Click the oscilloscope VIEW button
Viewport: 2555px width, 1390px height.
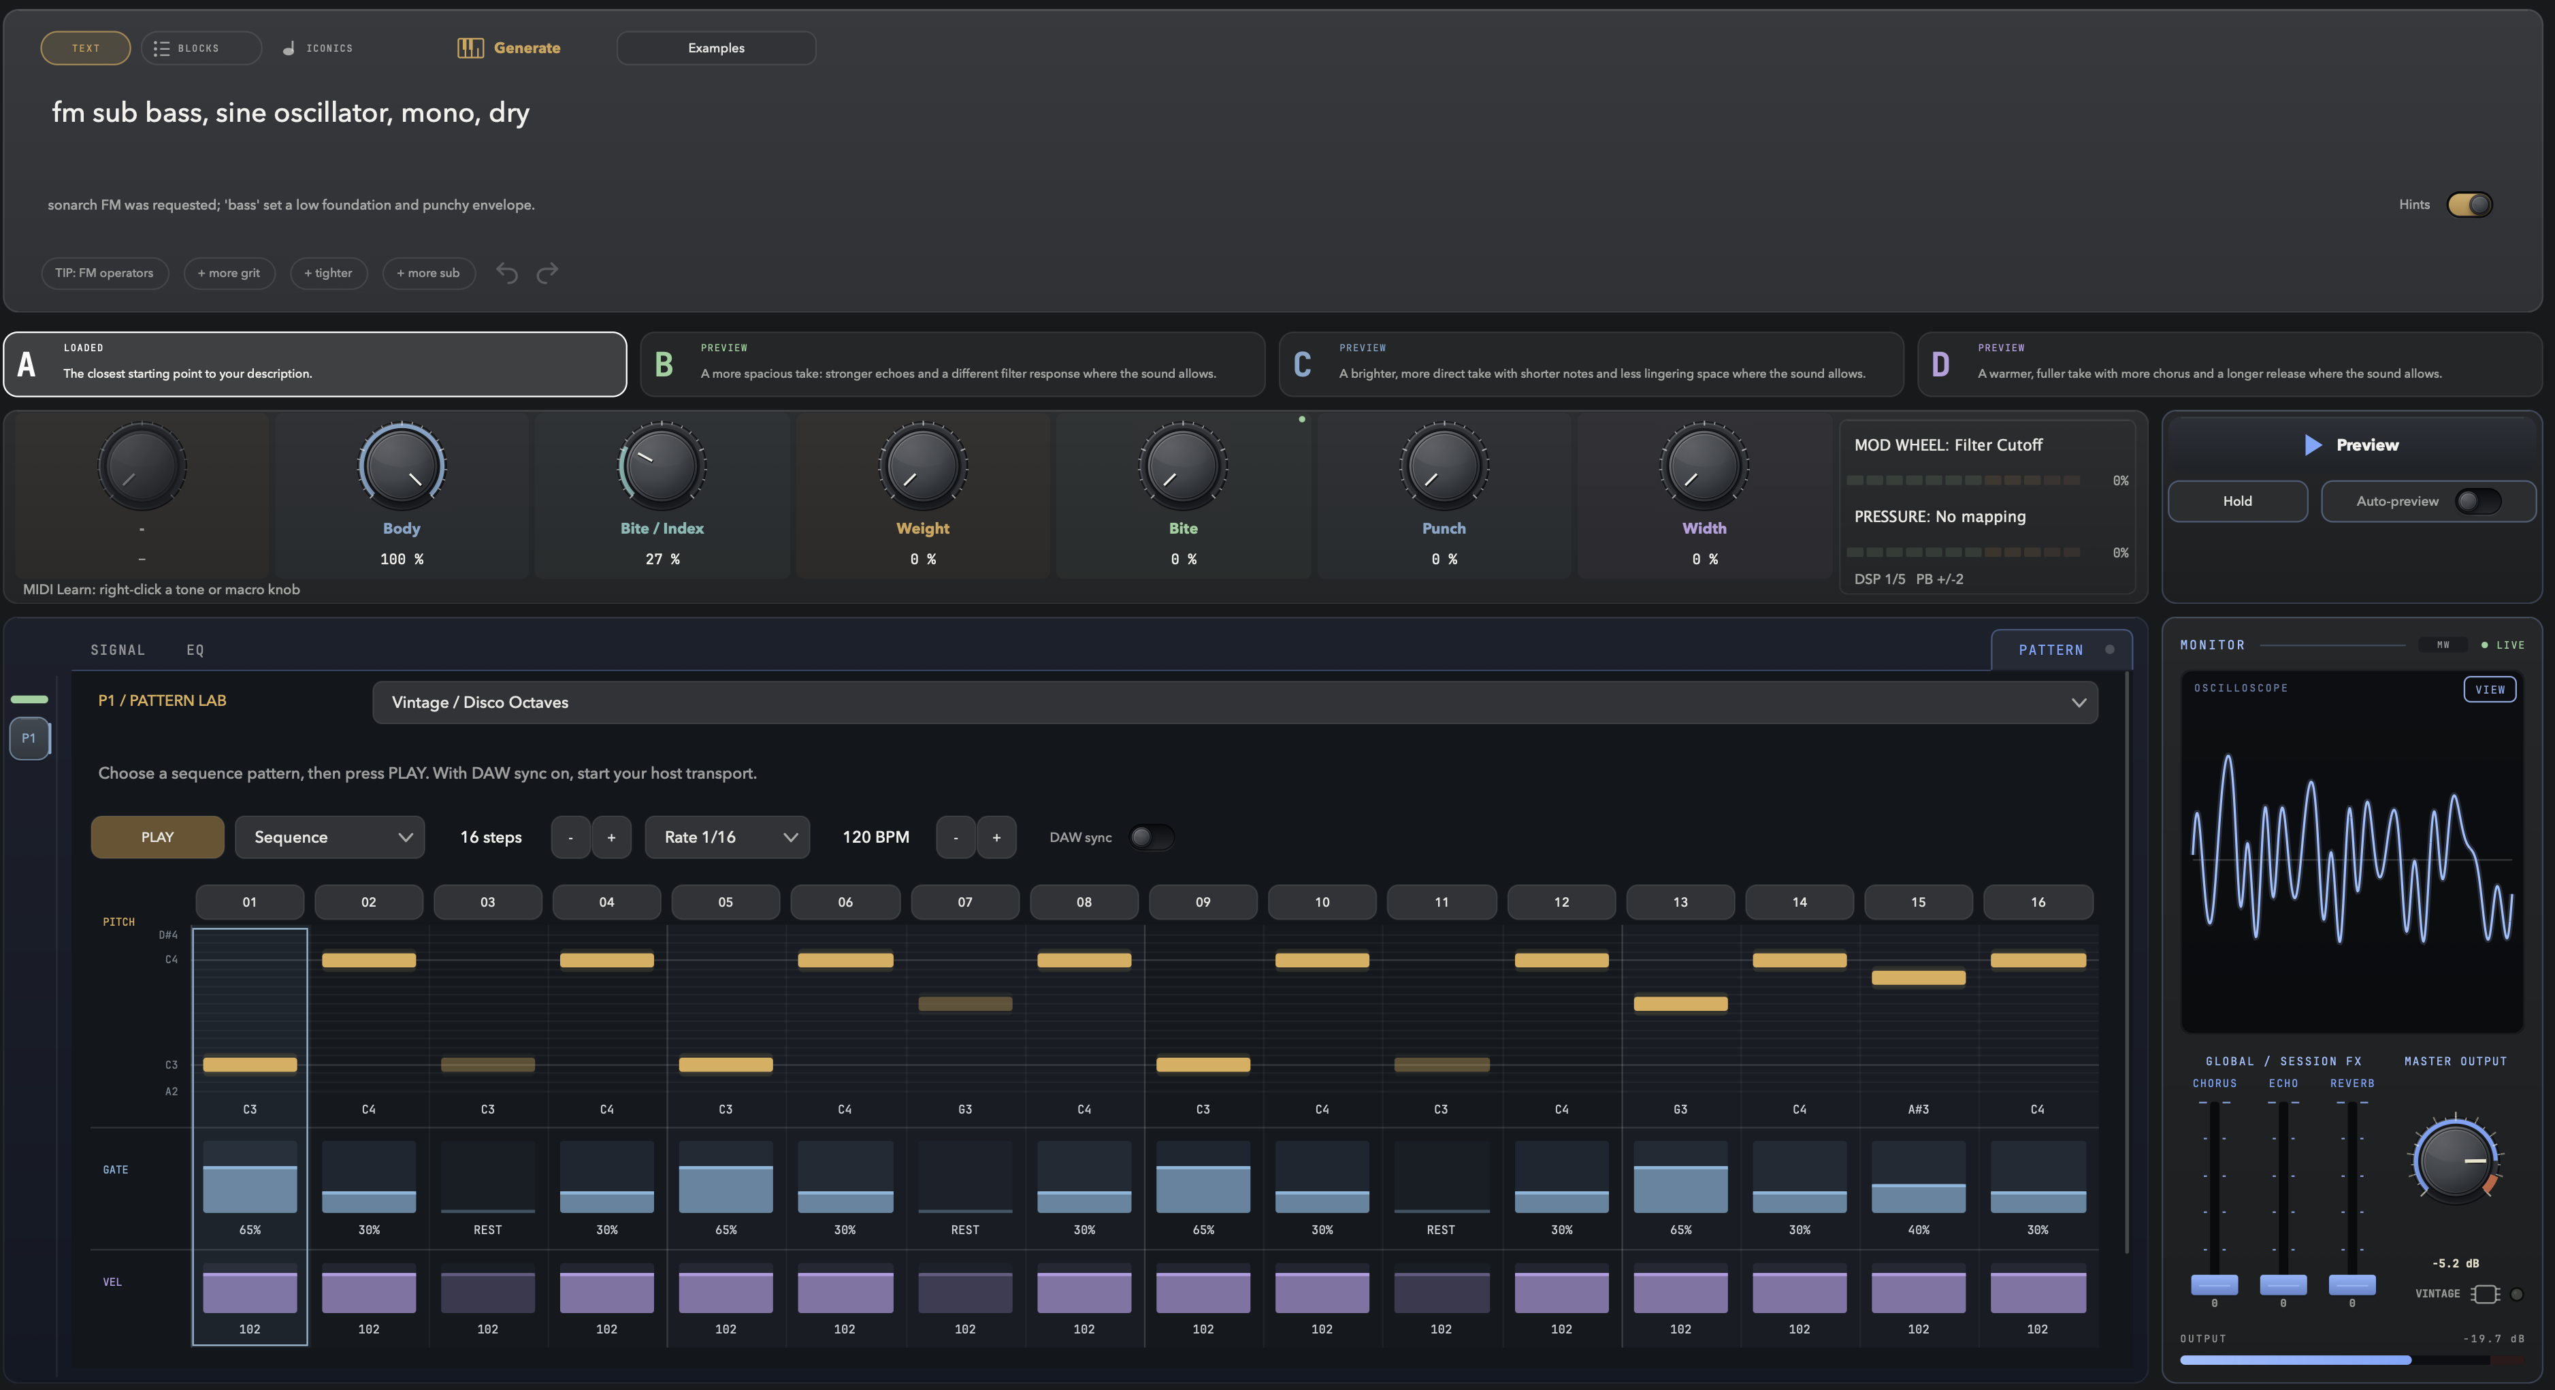click(x=2490, y=690)
